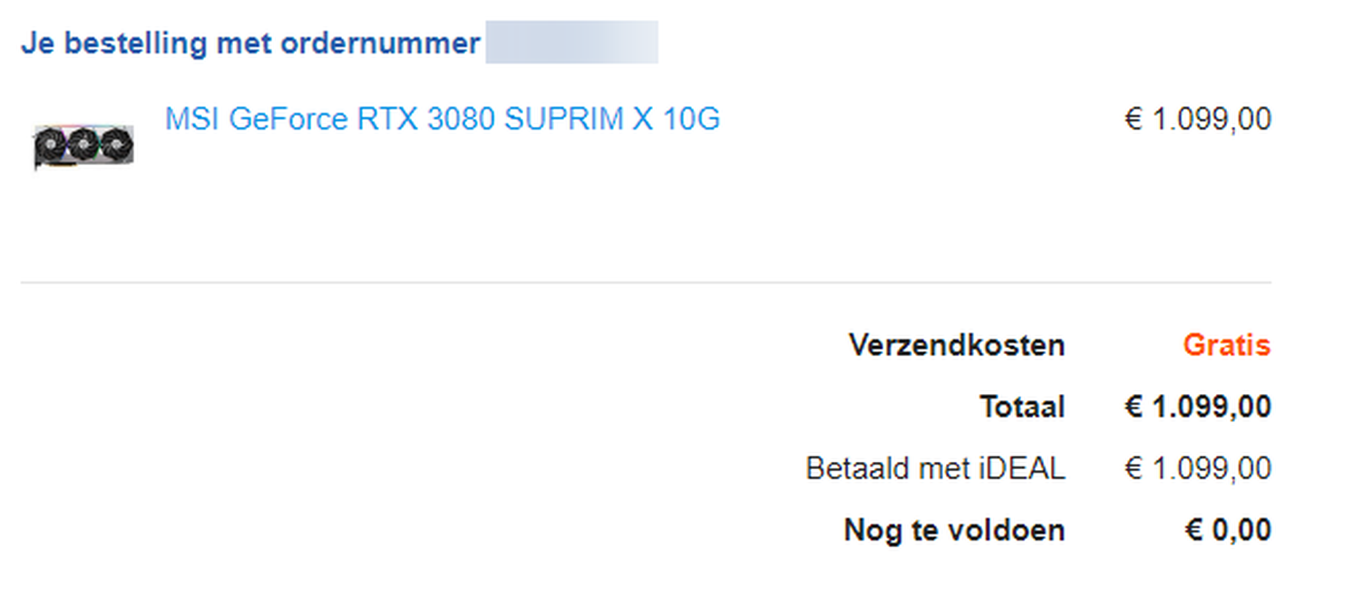Screen dimensions: 1354x596
Task: Open the MSI GeForce RTX 3080 SUPRIM X link
Action: pyautogui.click(x=442, y=120)
